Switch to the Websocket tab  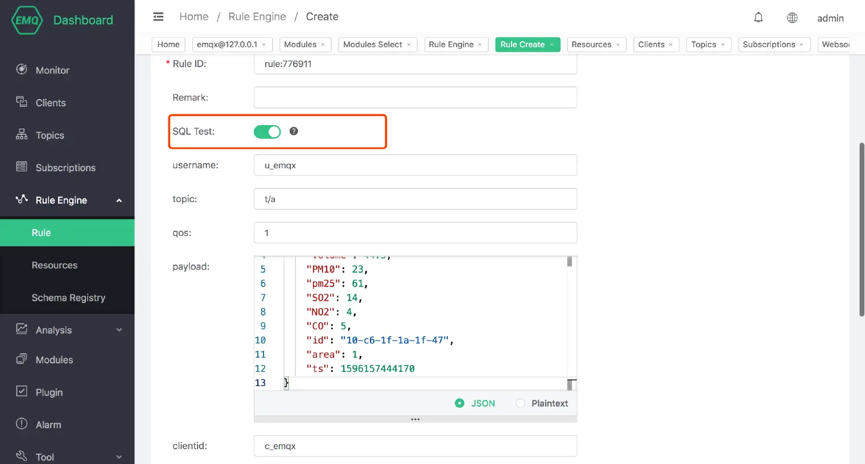[835, 44]
